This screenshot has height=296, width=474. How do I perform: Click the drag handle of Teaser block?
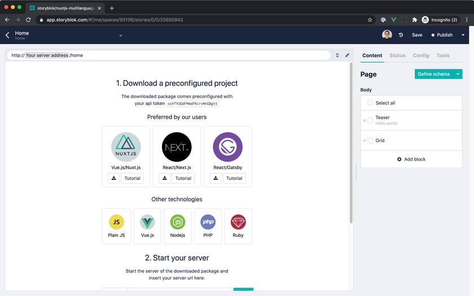(x=365, y=121)
